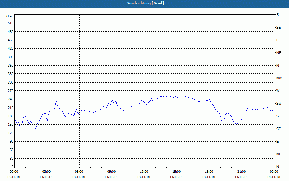The image size is (289, 181).
Task: Click the NW compass label on the right axis
Action: [279, 78]
